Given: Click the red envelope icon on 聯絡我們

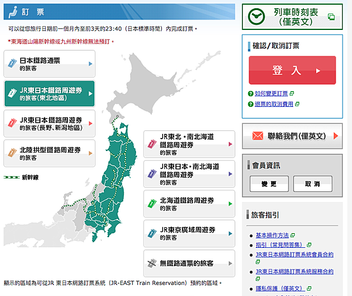Looking at the screenshot, I should (x=258, y=136).
